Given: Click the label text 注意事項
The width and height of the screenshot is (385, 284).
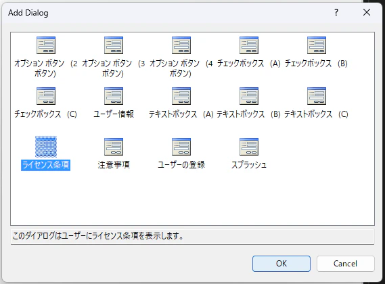Looking at the screenshot, I should 114,165.
